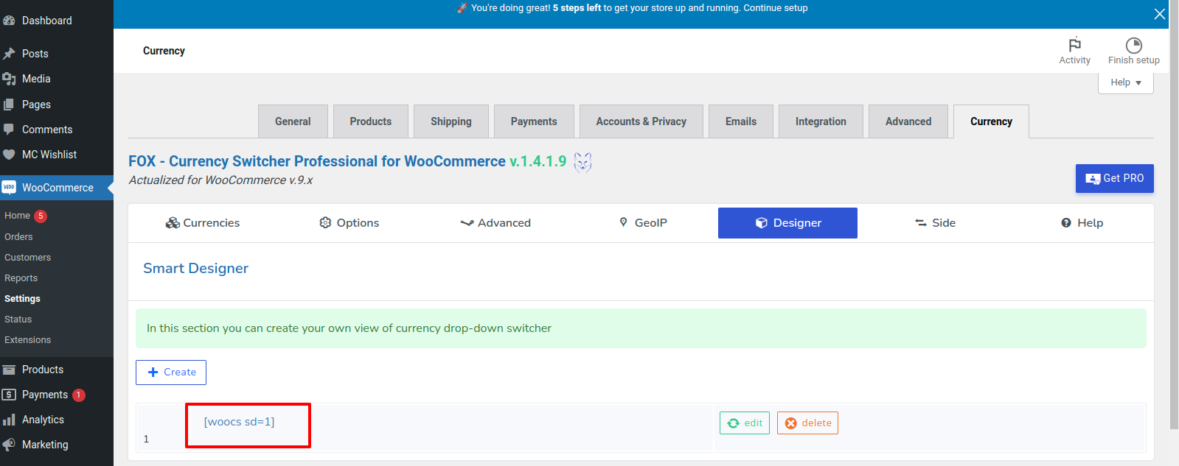1179x466 pixels.
Task: Open Emails settings tab
Action: pyautogui.click(x=741, y=121)
